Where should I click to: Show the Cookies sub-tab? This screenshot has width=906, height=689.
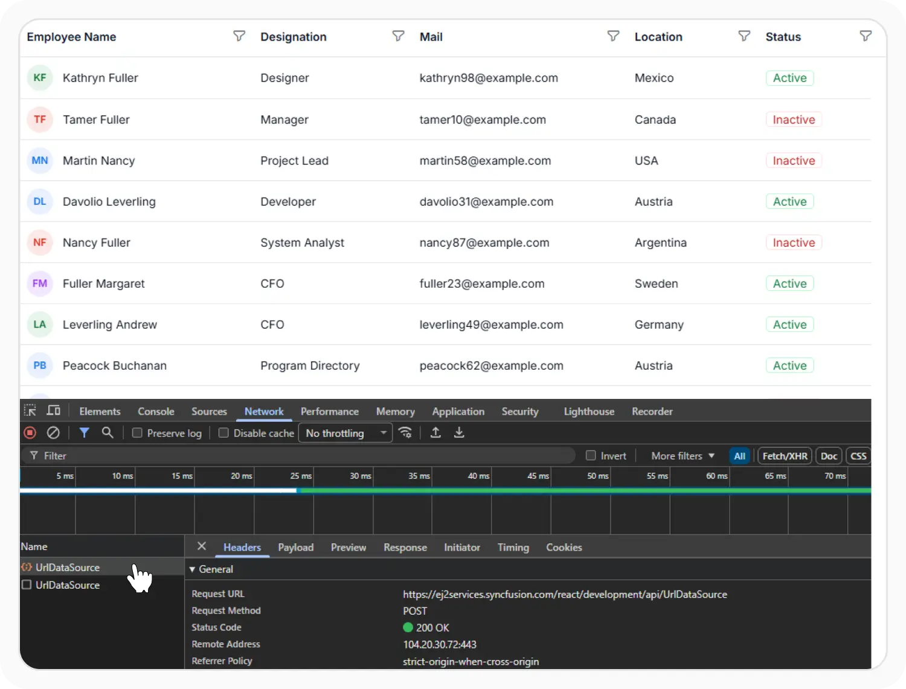click(x=564, y=548)
